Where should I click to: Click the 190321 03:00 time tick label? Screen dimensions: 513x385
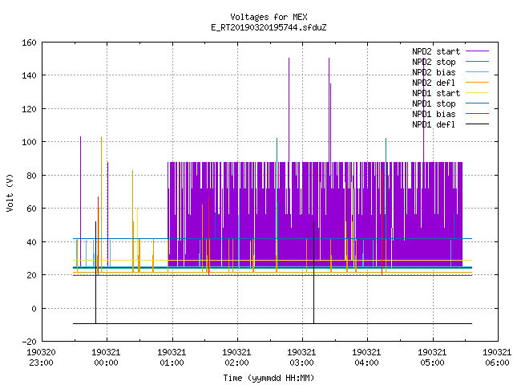pos(301,358)
